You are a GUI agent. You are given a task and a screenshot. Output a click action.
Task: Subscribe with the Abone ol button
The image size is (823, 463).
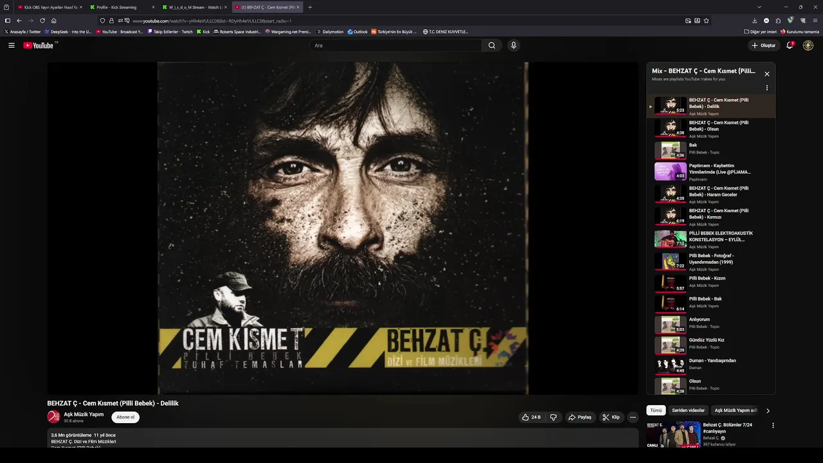(125, 417)
